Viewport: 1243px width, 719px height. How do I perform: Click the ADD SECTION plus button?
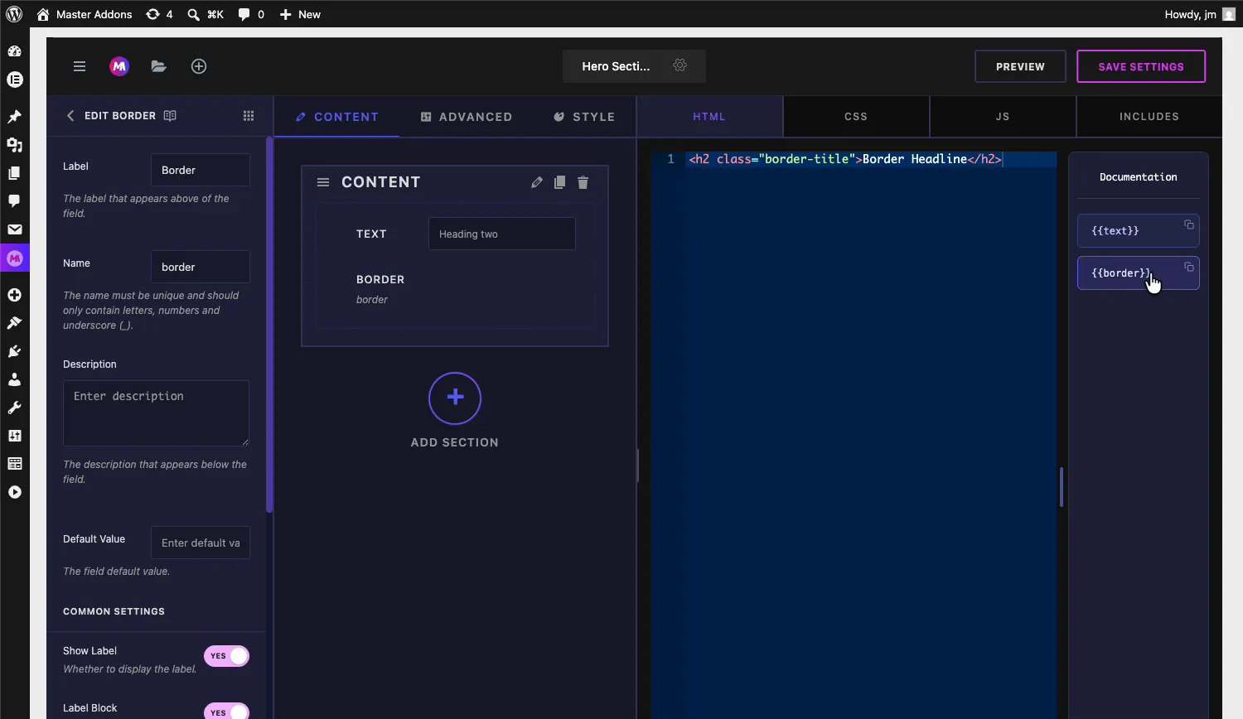[x=455, y=398]
